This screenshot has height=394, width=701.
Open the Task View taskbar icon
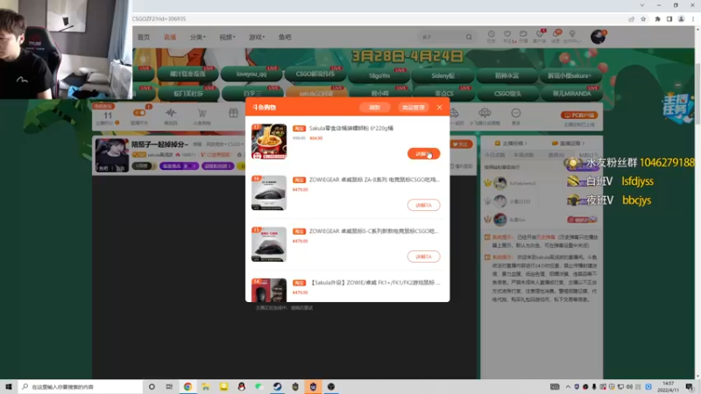(169, 387)
